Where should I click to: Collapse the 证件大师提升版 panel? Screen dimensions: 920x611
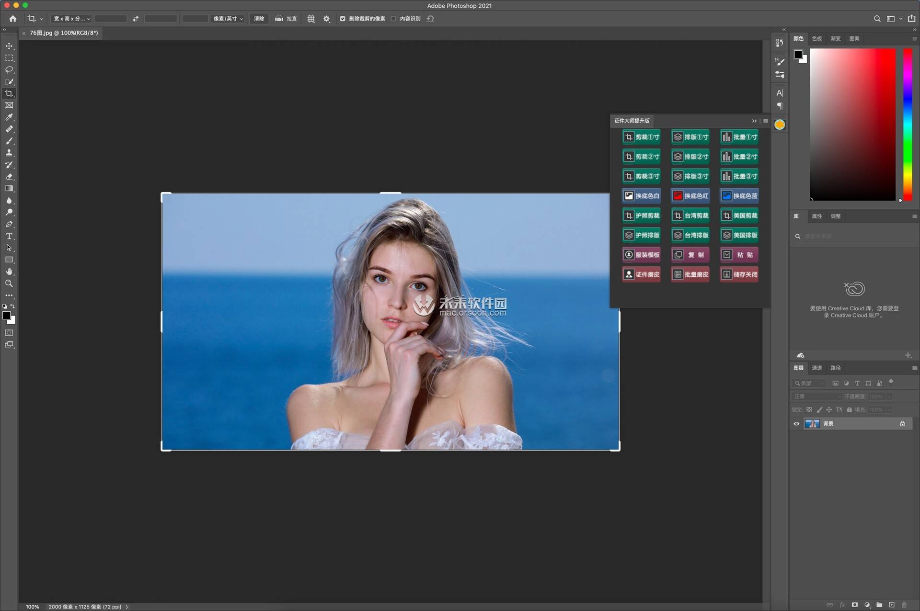(x=754, y=121)
